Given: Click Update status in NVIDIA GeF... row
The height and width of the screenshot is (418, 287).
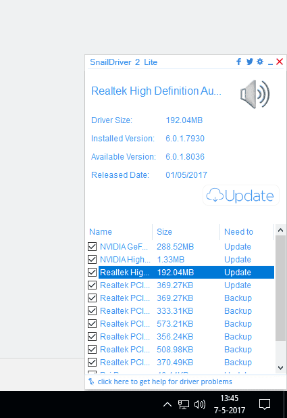Looking at the screenshot, I should click(x=238, y=247).
